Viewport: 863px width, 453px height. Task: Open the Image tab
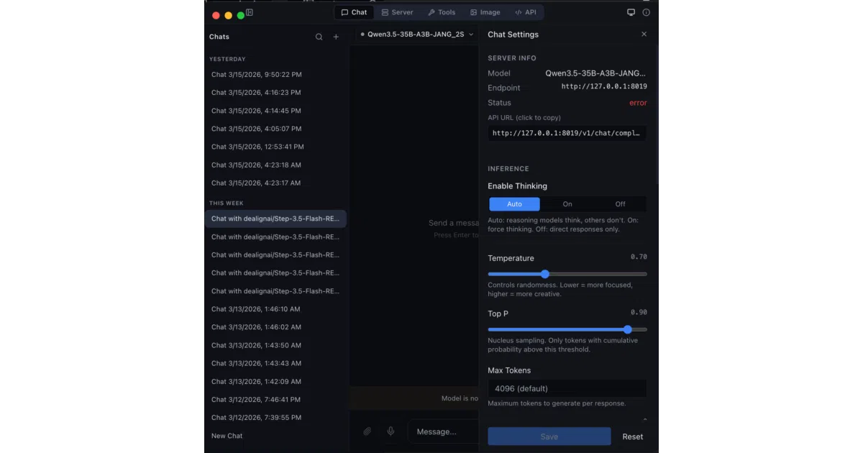tap(485, 12)
